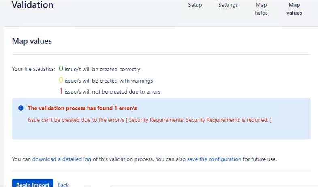
Task: Follow the save the configuration link
Action: point(214,159)
